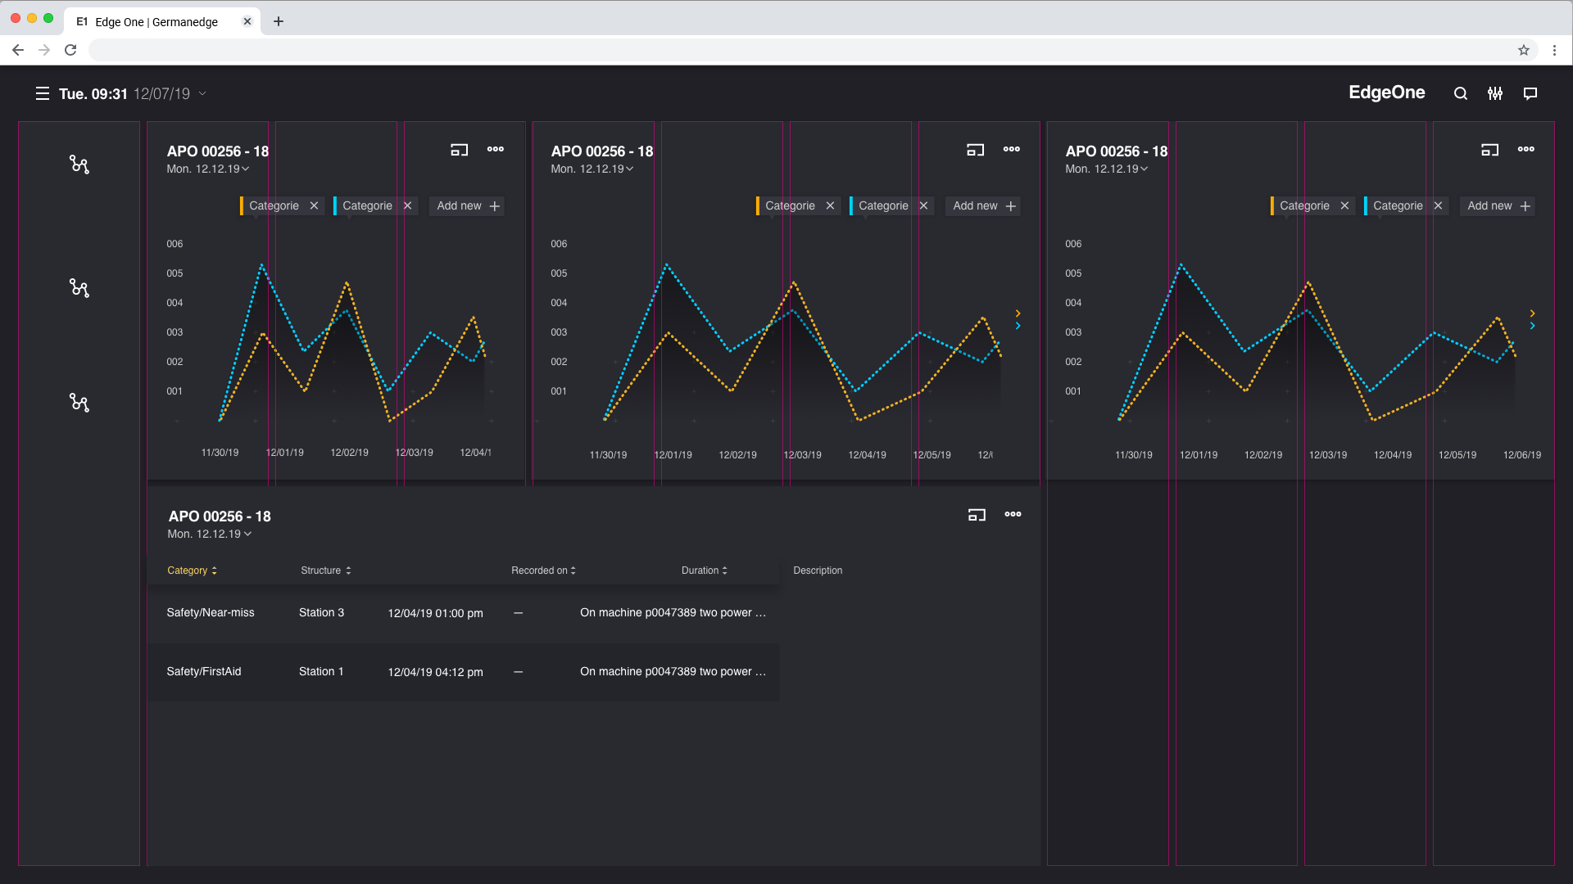Remove orange Categorie tag in third chart

click(x=1344, y=206)
